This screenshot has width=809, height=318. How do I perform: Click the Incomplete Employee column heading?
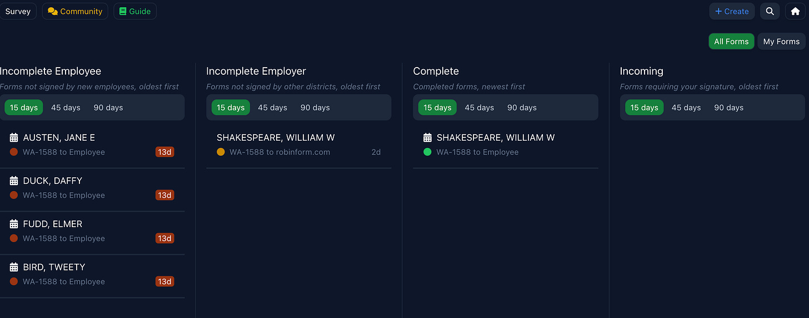click(51, 71)
